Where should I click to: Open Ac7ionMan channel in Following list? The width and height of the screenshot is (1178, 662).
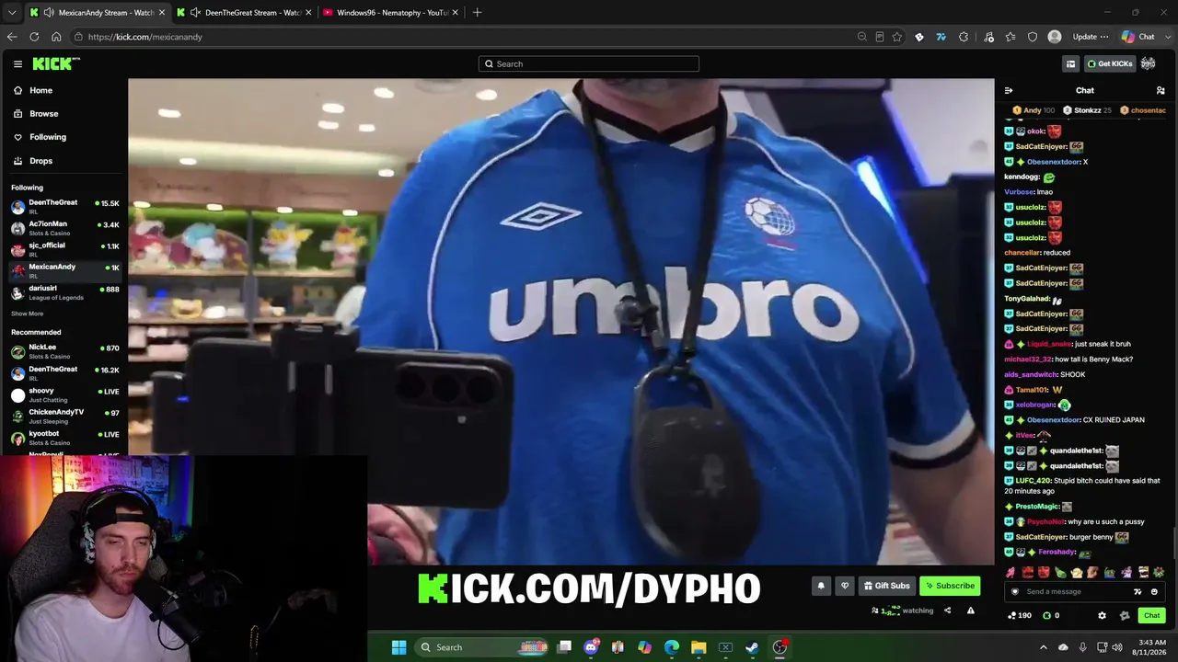point(64,228)
